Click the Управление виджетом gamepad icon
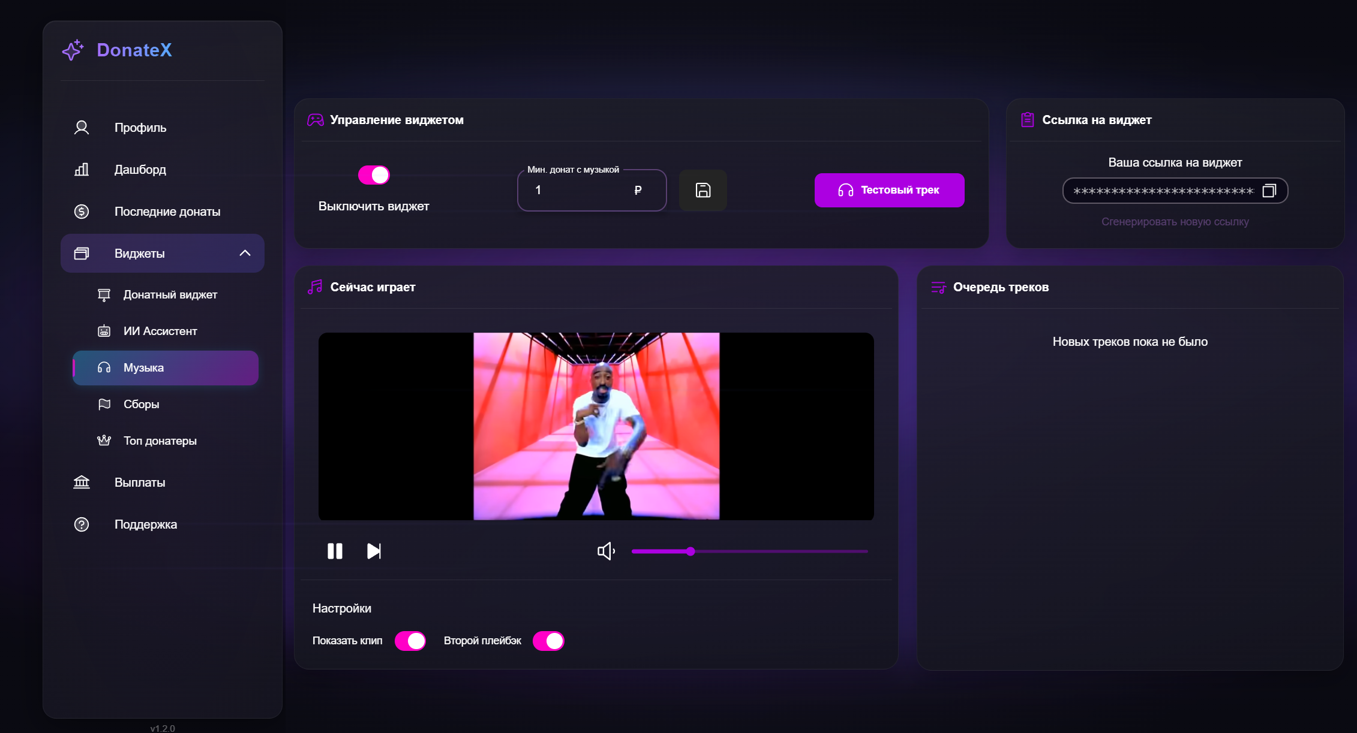 (316, 120)
